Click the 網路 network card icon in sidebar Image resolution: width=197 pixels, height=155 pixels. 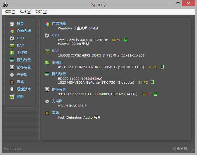[12, 97]
